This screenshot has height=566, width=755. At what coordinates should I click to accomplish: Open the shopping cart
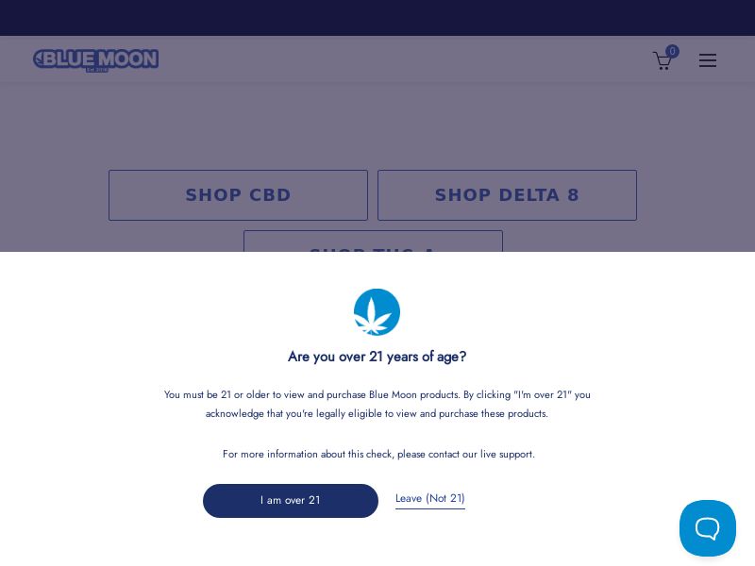click(662, 62)
